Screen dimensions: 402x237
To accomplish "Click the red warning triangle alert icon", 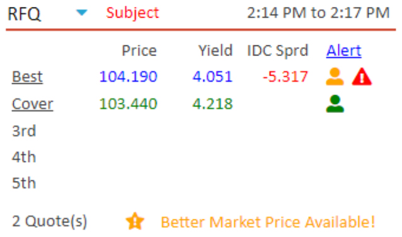I will [x=362, y=76].
